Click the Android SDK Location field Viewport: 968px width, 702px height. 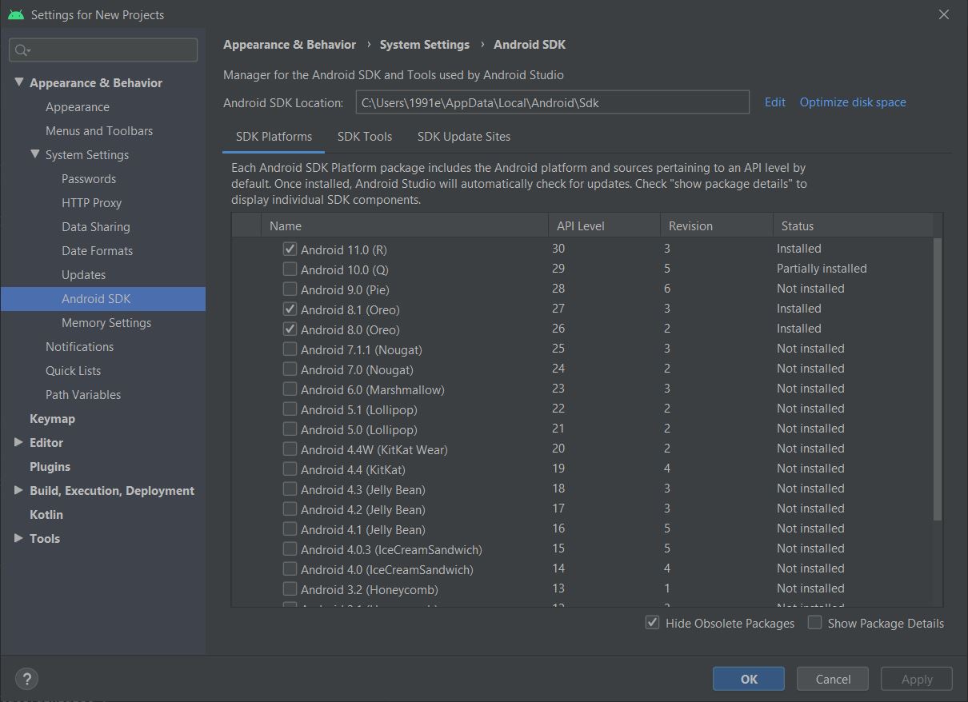(552, 102)
